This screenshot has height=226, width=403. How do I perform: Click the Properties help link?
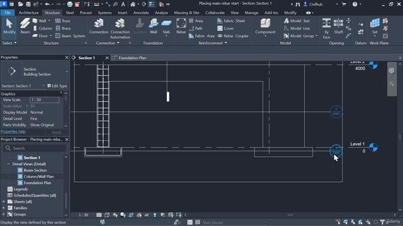click(13, 131)
